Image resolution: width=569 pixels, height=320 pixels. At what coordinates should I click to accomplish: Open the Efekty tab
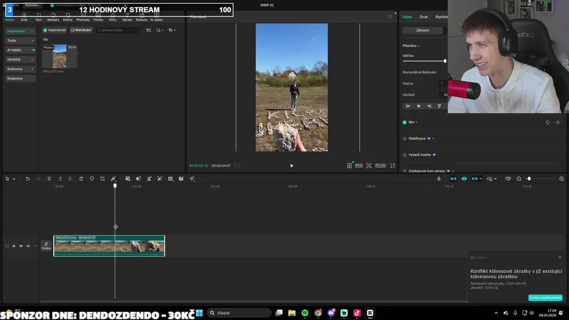68,17
